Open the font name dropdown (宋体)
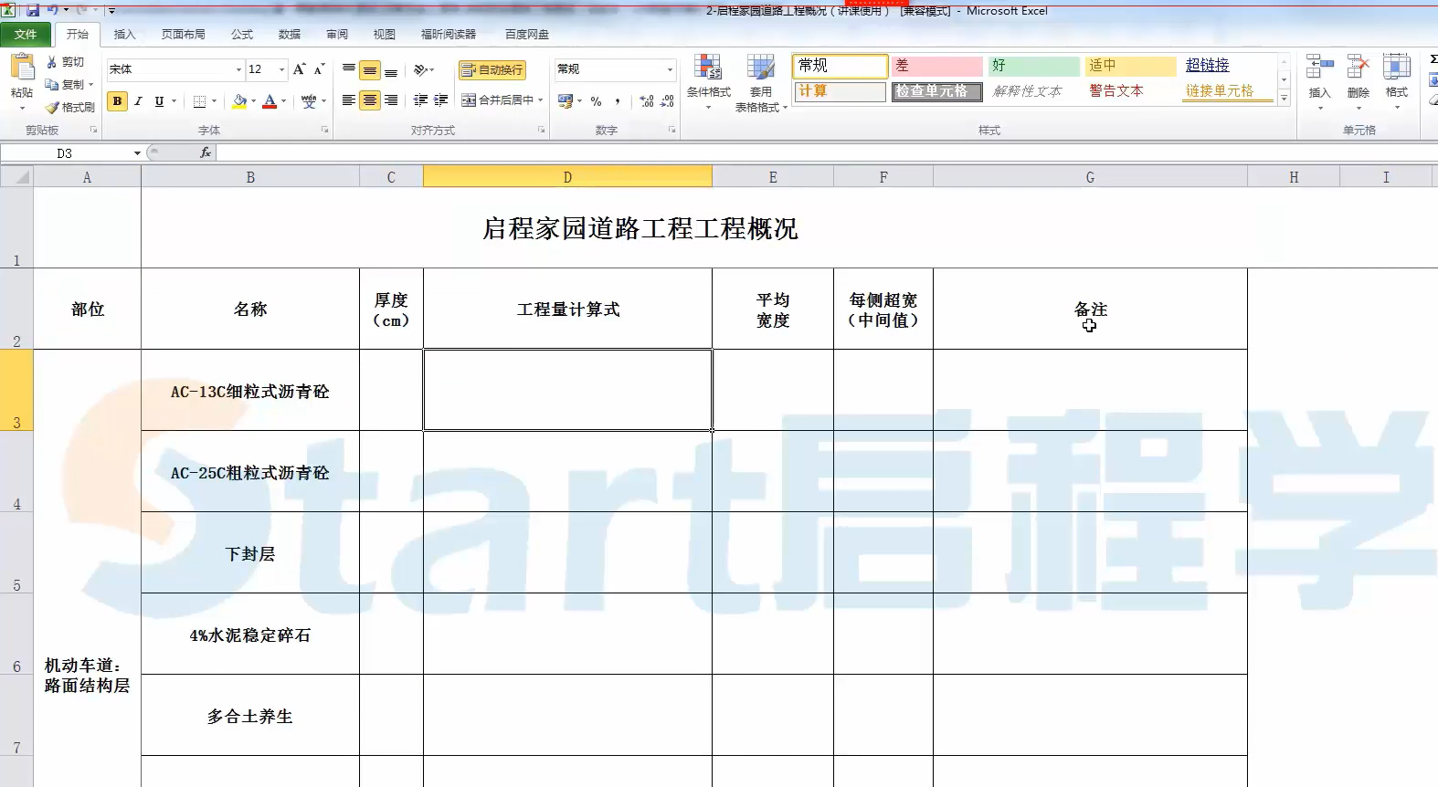The width and height of the screenshot is (1438, 787). pyautogui.click(x=238, y=69)
